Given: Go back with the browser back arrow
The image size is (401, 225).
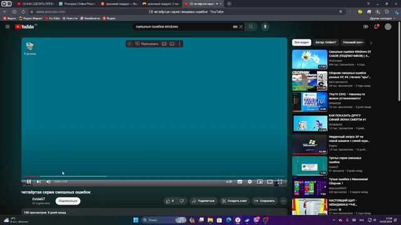Looking at the screenshot, I should pos(5,12).
